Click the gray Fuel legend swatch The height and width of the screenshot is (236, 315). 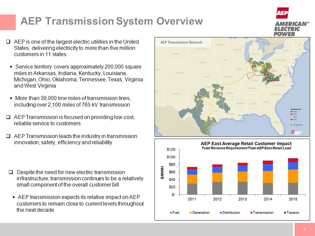171,213
